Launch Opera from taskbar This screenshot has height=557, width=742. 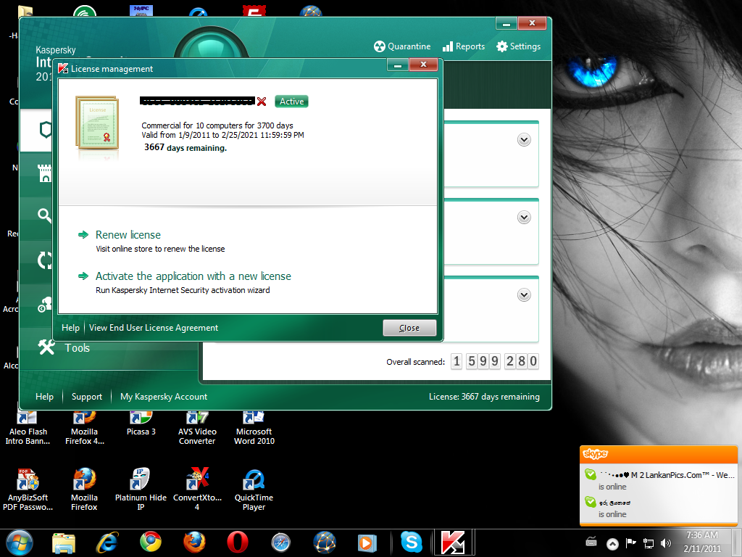pyautogui.click(x=238, y=542)
